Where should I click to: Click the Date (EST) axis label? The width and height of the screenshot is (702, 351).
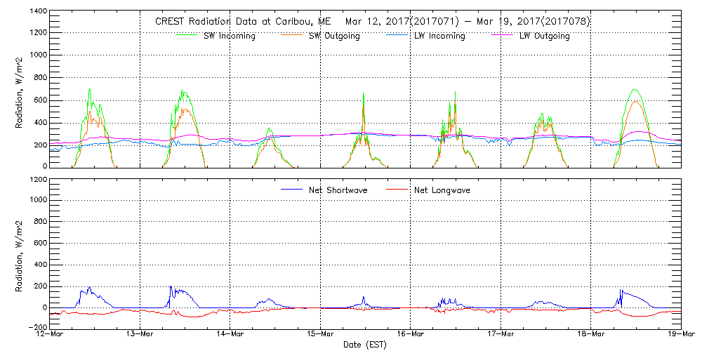[x=365, y=345]
